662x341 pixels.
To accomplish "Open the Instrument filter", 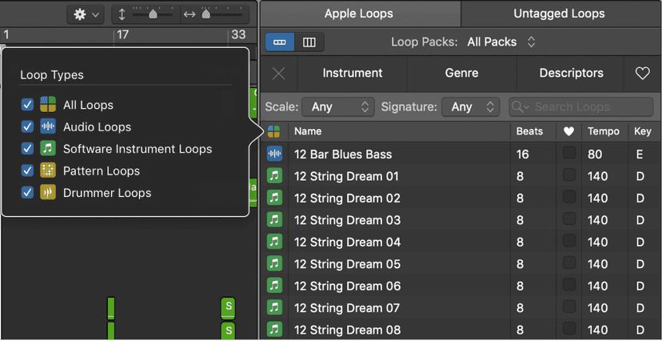I will coord(353,74).
